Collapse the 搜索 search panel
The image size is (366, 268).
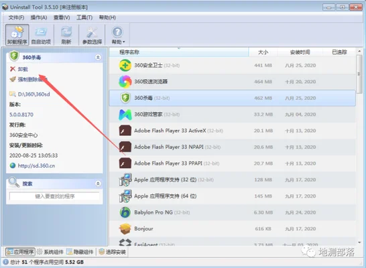pos(99,184)
